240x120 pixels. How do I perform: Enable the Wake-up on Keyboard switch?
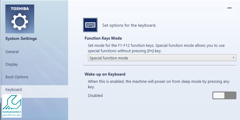pyautogui.click(x=224, y=95)
